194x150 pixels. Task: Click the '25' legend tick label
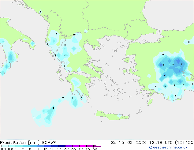pos(59,149)
